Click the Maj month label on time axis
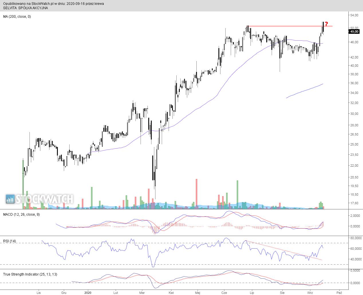Viewport: 363px width, 295px height. tap(198, 293)
